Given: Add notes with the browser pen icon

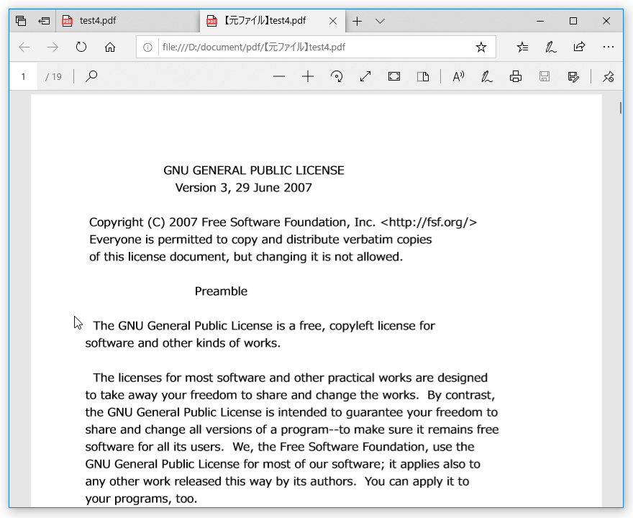Looking at the screenshot, I should click(551, 47).
